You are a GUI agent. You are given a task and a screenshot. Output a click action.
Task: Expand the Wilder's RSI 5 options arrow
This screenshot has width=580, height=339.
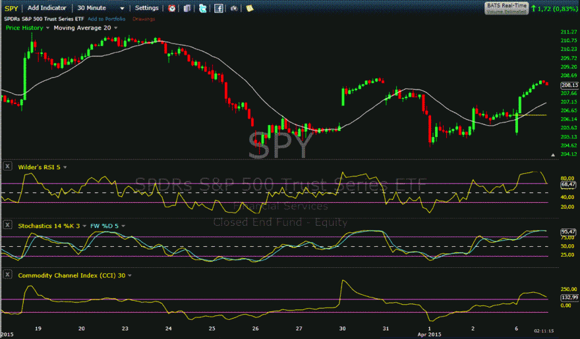65,167
